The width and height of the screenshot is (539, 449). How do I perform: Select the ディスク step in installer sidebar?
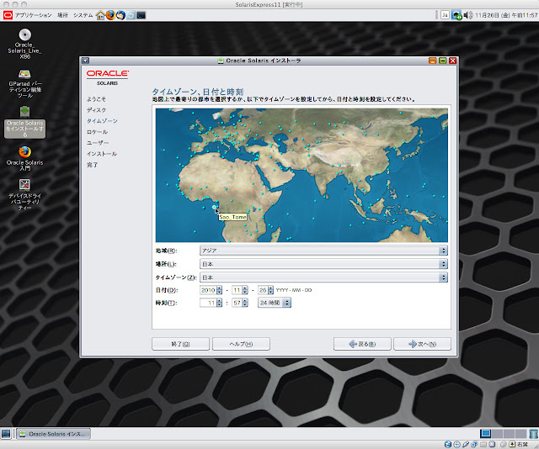click(x=96, y=110)
